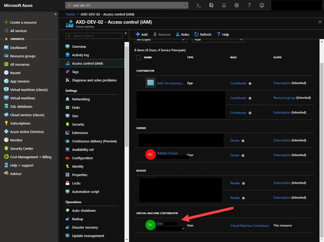
Task: Open the Virtual Machine Contributor role link
Action: (x=250, y=226)
